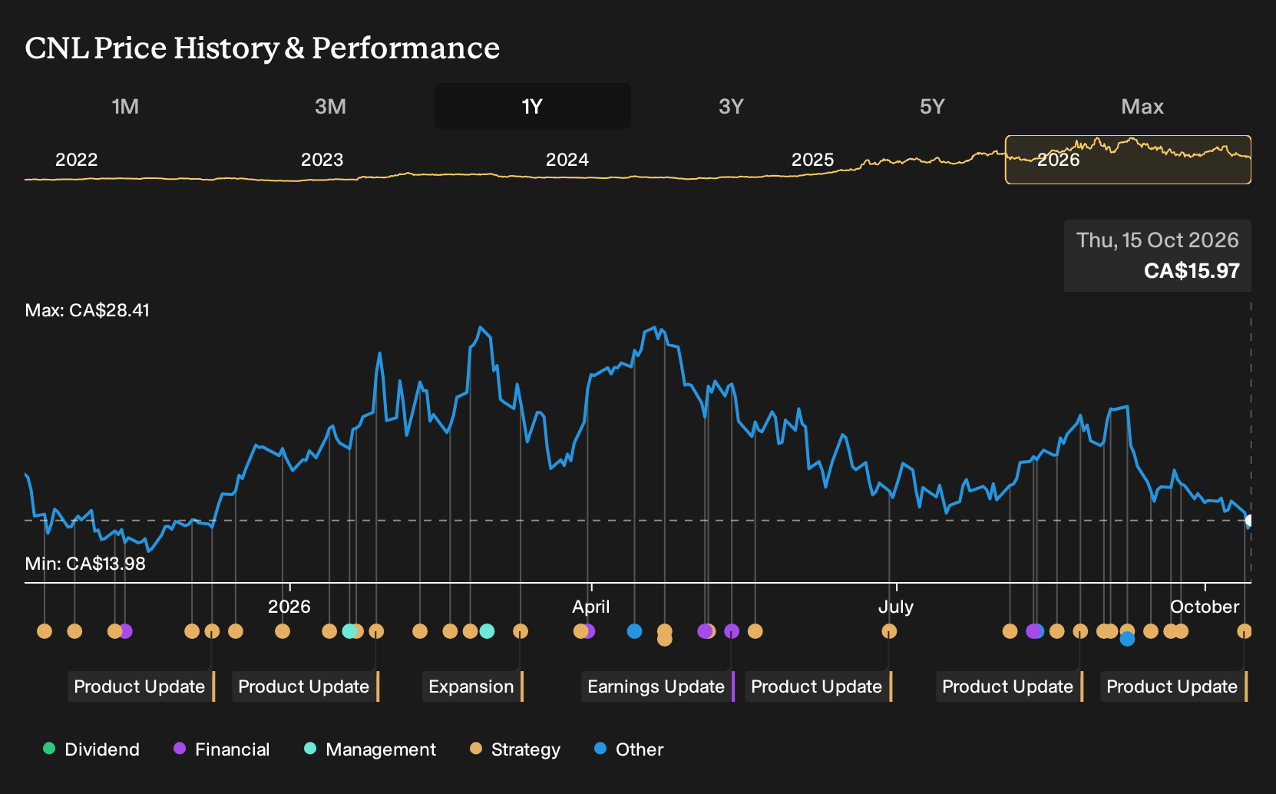Click the white current-price dot at chart end

click(1249, 521)
